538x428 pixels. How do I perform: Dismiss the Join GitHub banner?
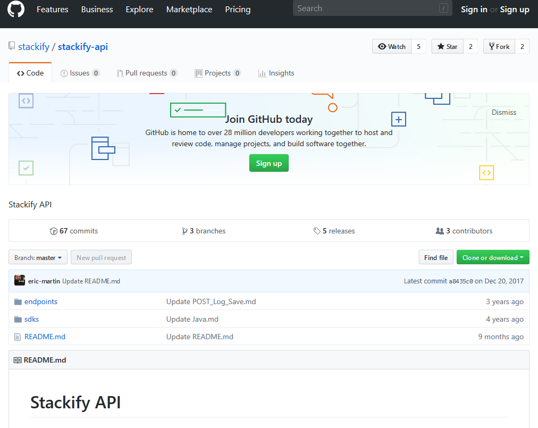504,112
